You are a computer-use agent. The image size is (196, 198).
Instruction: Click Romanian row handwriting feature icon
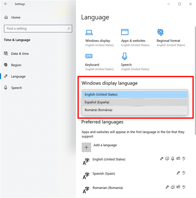178,187
